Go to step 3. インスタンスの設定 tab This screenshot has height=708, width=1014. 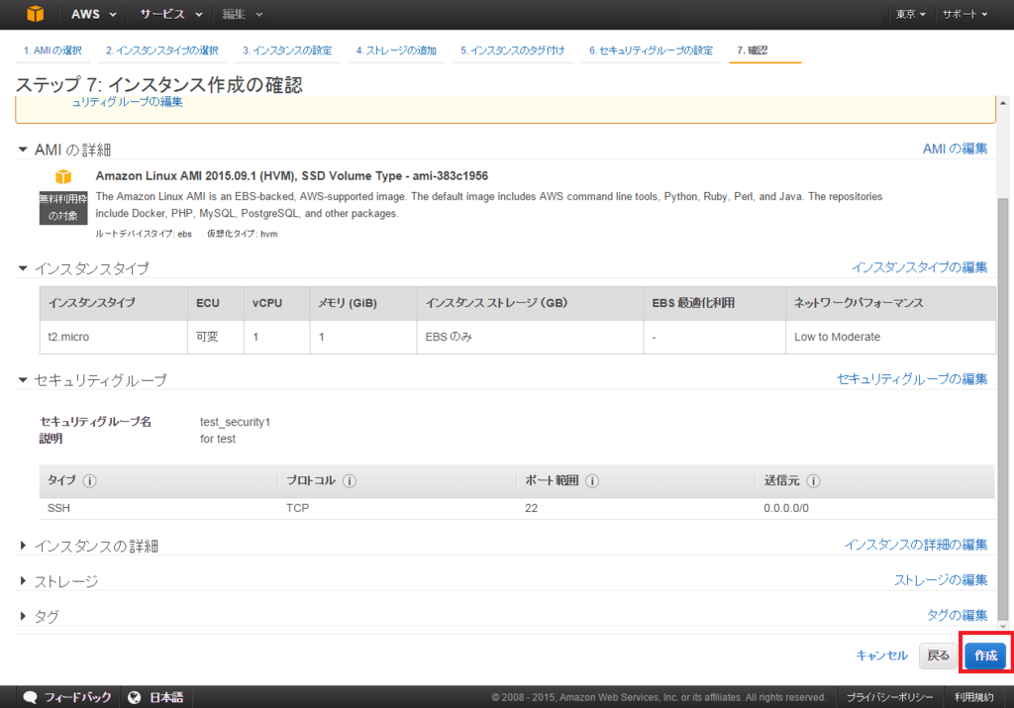point(287,51)
